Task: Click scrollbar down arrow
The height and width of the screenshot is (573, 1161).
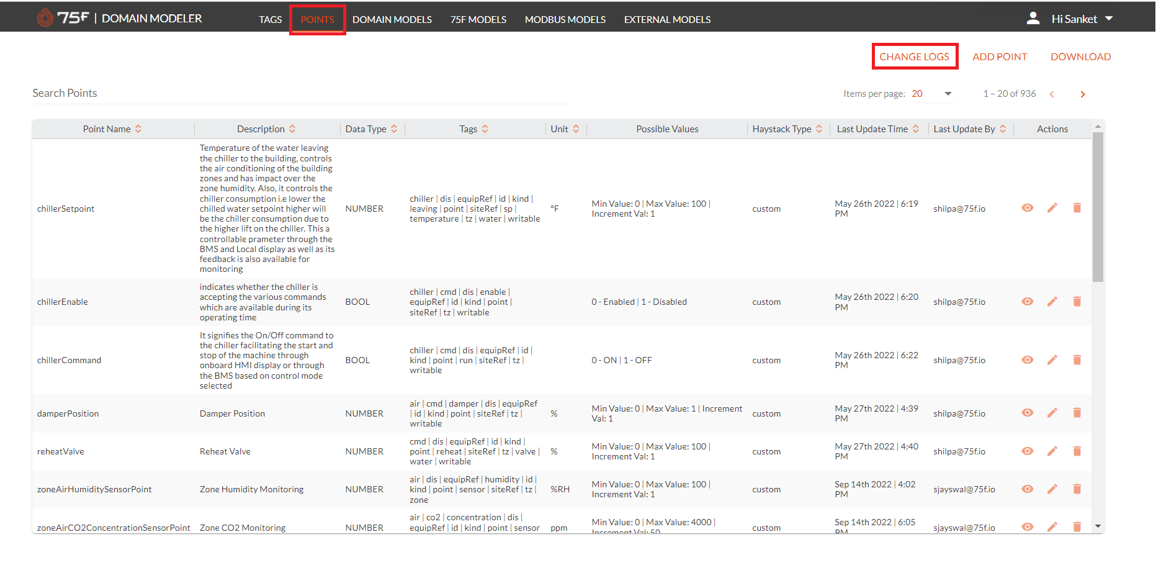Action: [x=1098, y=526]
